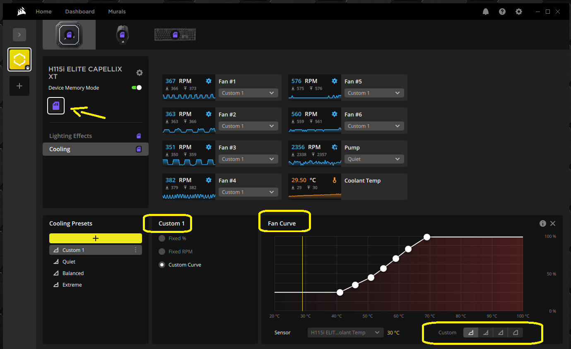
Task: Click Pump RPM graph
Action: (315, 162)
